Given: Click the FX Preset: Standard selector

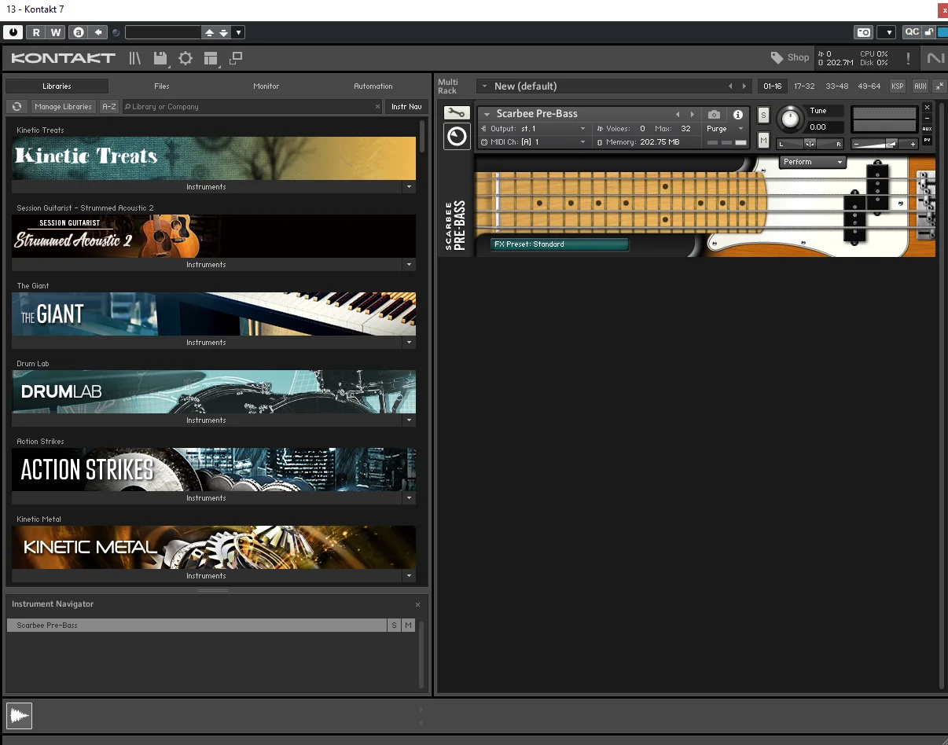Looking at the screenshot, I should click(560, 244).
